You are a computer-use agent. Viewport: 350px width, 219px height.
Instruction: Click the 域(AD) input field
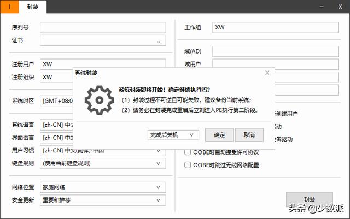[x=275, y=51]
